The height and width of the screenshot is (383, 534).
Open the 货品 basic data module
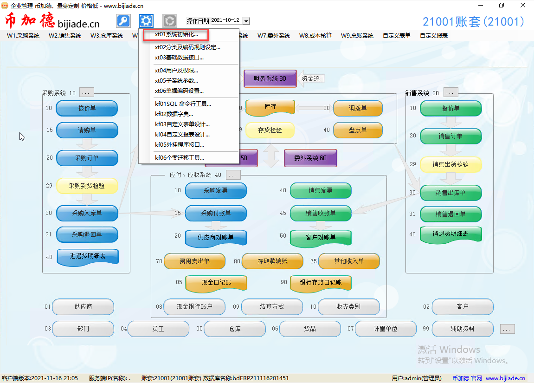309,329
